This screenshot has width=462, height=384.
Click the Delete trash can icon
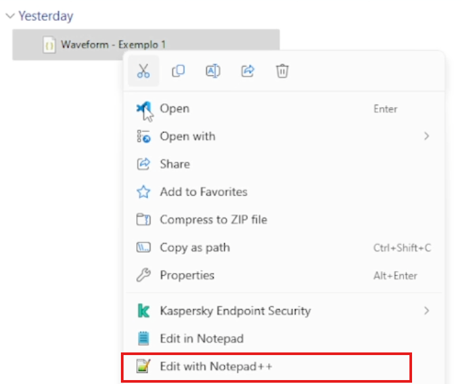(282, 72)
